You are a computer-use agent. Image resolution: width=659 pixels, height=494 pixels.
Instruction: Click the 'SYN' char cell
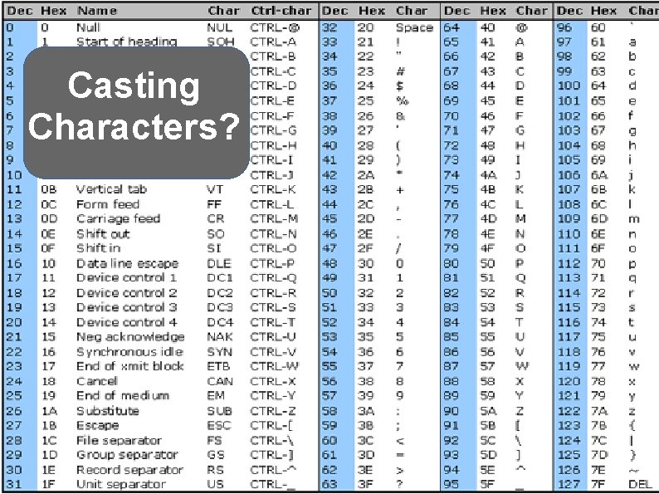click(x=219, y=352)
